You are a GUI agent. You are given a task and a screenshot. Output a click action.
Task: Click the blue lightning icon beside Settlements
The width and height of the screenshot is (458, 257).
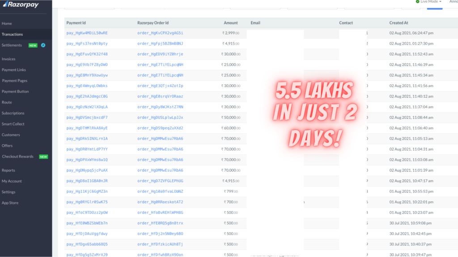[x=43, y=45]
